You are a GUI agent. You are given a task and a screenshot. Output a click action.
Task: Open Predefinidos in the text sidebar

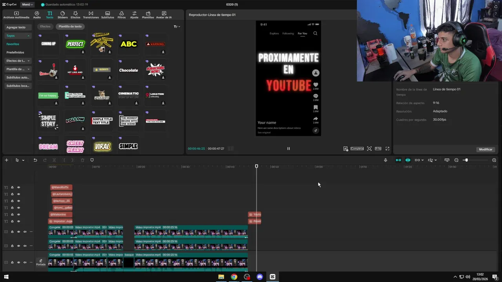[15, 52]
